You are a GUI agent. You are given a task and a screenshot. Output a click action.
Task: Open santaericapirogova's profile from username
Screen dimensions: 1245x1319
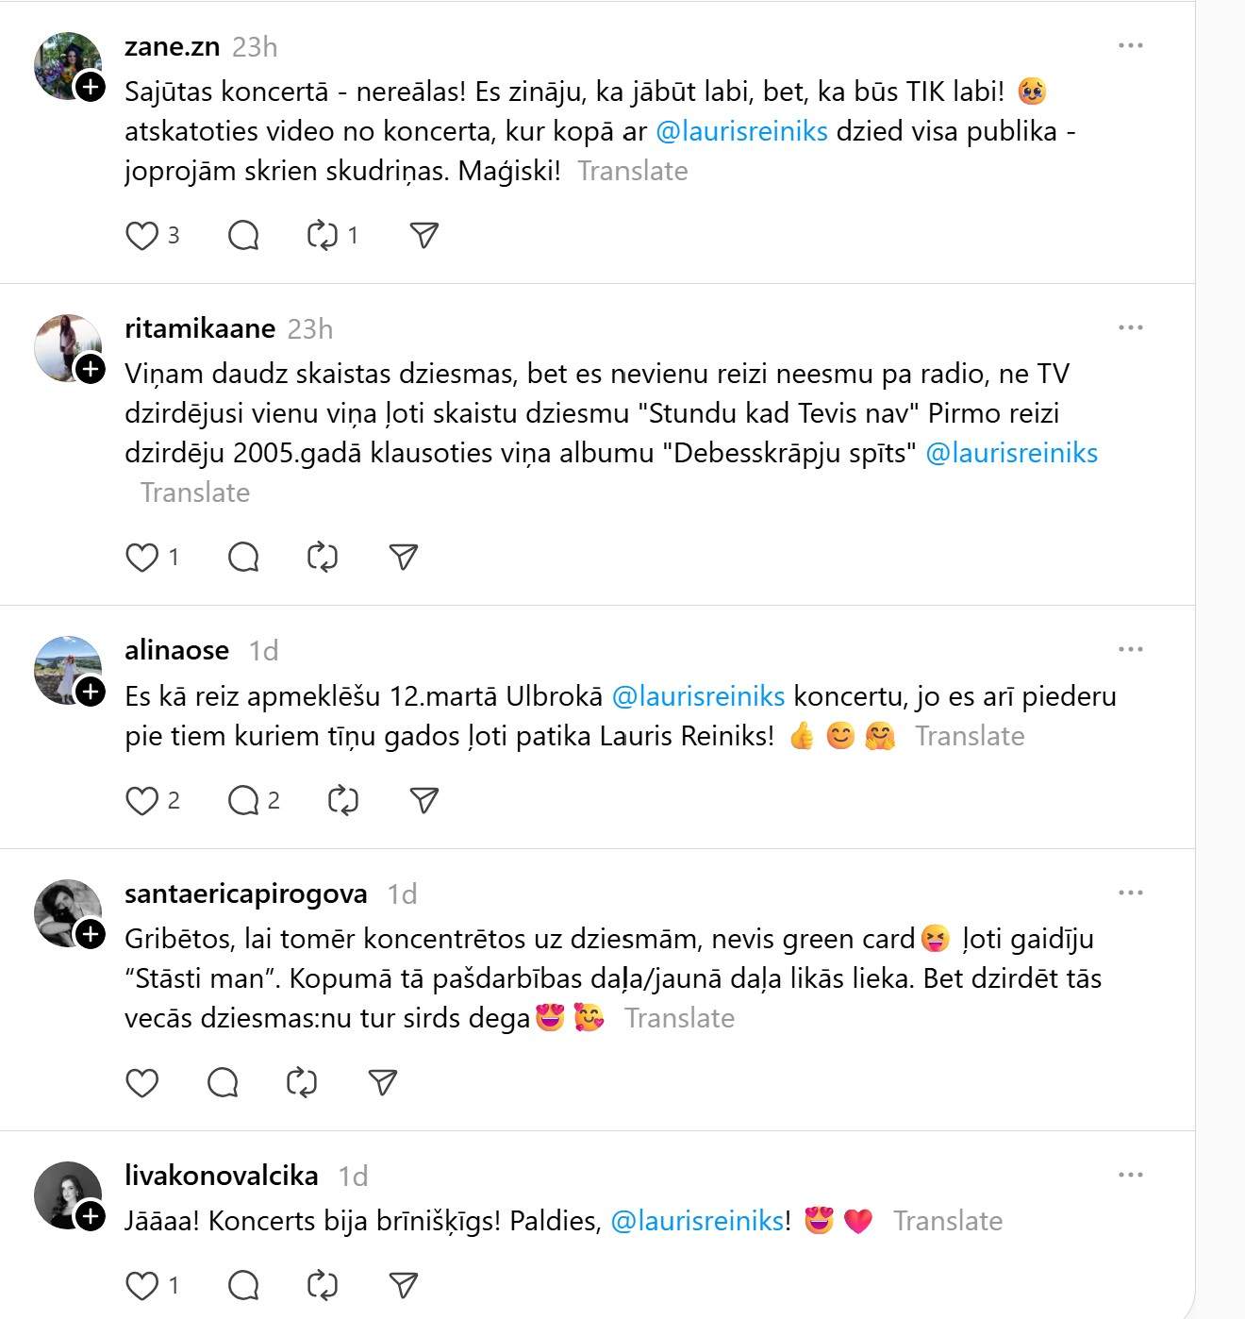(x=245, y=893)
